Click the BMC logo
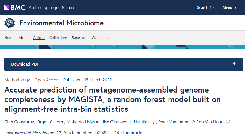The image size is (245, 136). pyautogui.click(x=14, y=7)
